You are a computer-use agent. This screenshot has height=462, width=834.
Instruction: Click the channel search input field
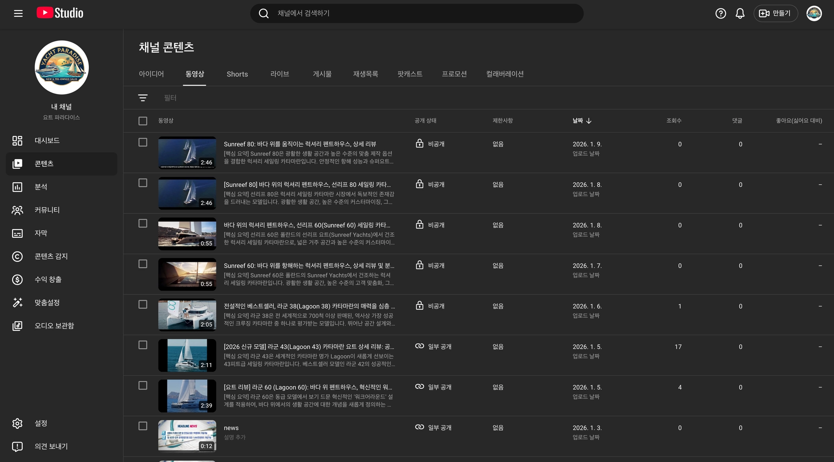tap(424, 13)
